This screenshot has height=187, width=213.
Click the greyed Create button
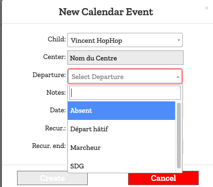coord(52,178)
